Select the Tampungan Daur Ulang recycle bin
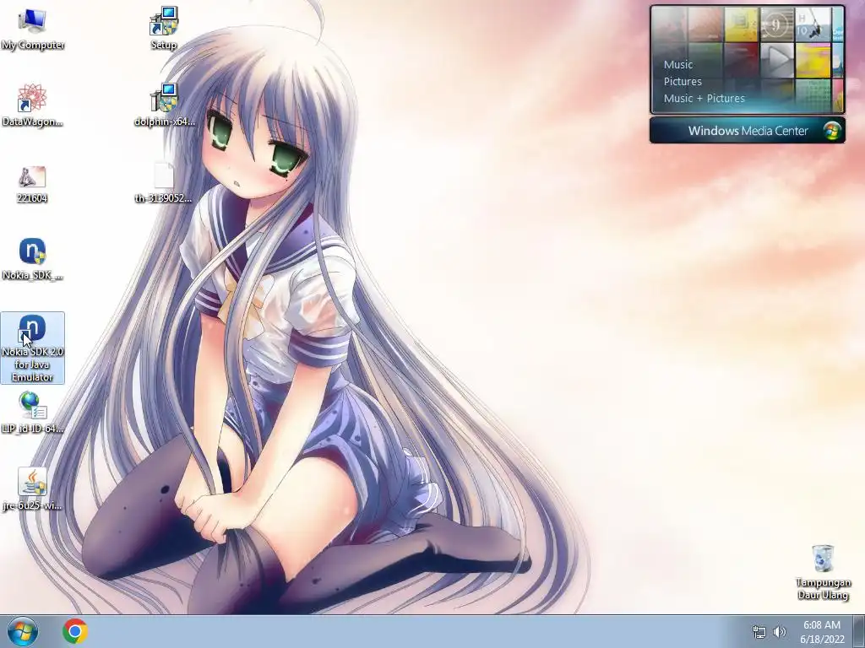This screenshot has width=865, height=648. pos(823,572)
